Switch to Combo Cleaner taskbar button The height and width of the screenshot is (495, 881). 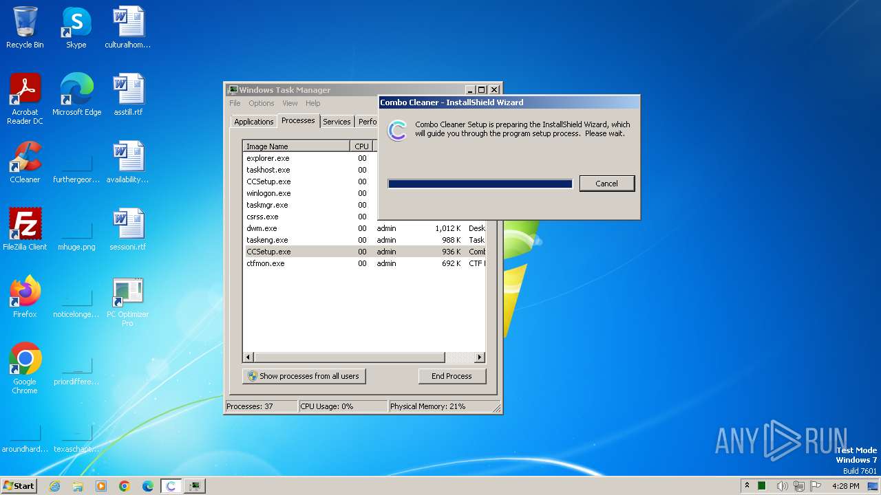tap(171, 486)
